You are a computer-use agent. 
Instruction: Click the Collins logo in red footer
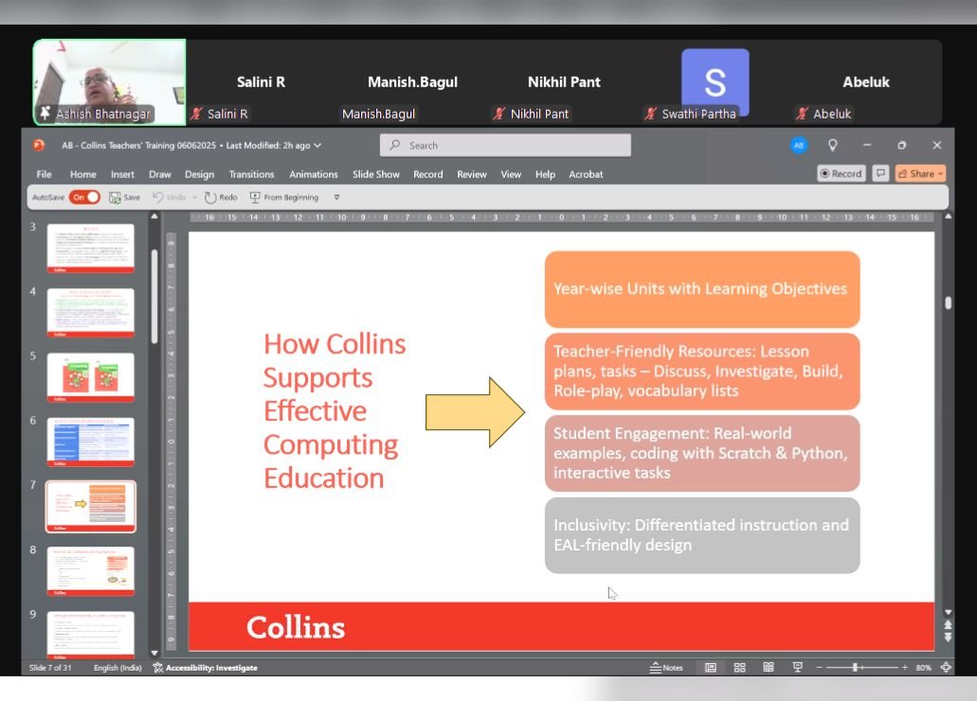[x=296, y=627]
